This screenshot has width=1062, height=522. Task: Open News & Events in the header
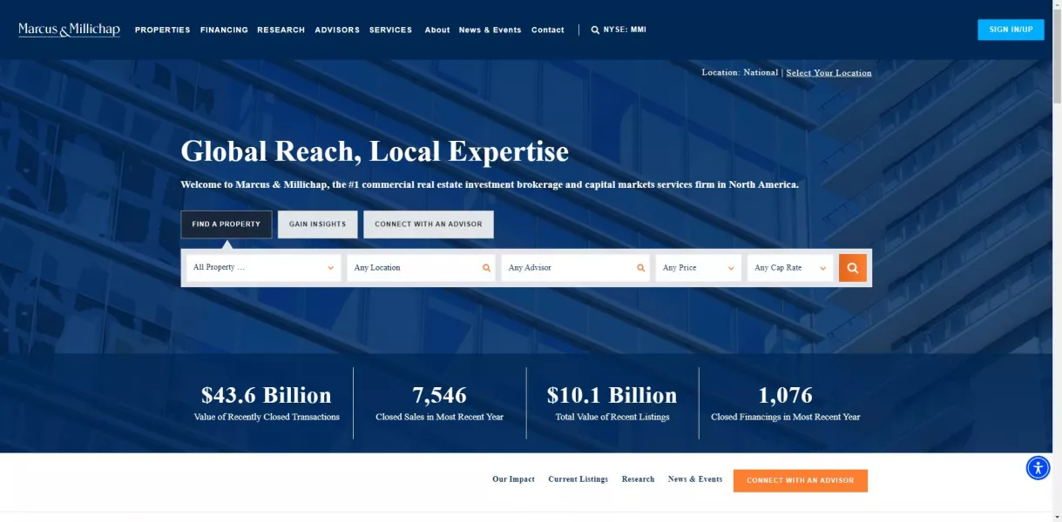490,30
